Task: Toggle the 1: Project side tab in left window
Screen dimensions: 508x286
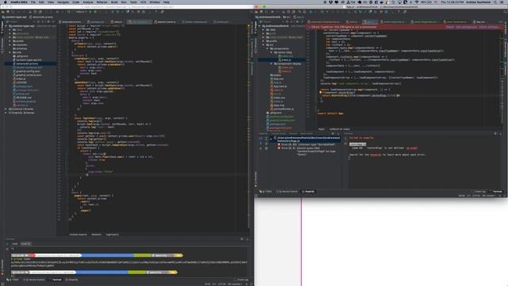Action: (2, 27)
